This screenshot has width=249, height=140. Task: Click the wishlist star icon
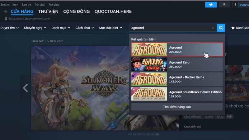click(x=233, y=28)
